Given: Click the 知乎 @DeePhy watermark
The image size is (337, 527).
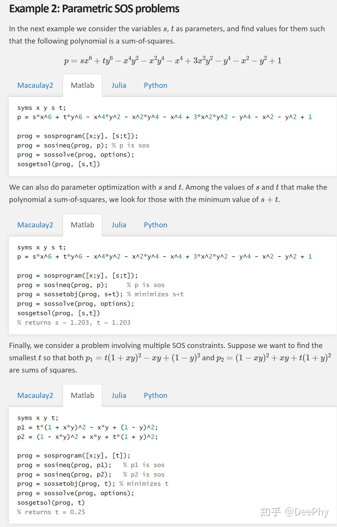Looking at the screenshot, I should coord(294,512).
